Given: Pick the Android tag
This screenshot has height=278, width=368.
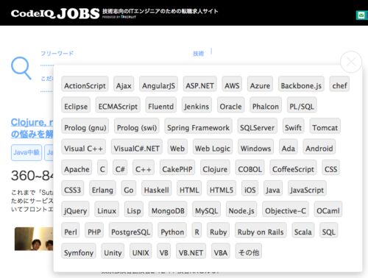Looking at the screenshot, I should coord(319,146).
